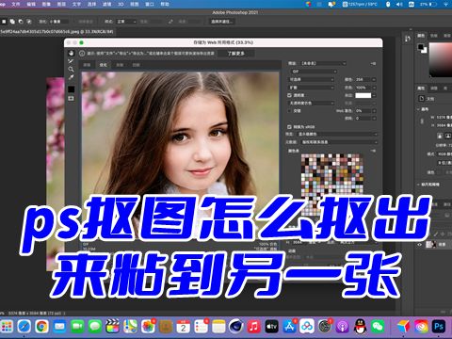Click the New Selection mode icon
The width and height of the screenshot is (452, 339).
4,22
